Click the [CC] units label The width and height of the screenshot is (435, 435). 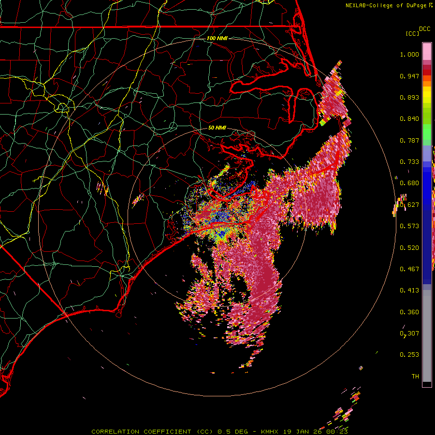(x=412, y=33)
